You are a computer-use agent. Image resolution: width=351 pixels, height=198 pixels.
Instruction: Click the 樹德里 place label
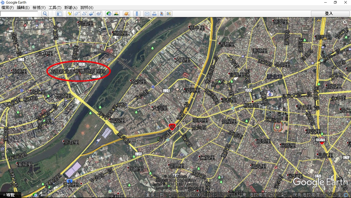click(20, 71)
